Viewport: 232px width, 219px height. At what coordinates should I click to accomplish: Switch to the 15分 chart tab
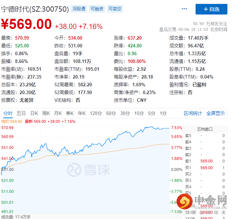(x=139, y=113)
